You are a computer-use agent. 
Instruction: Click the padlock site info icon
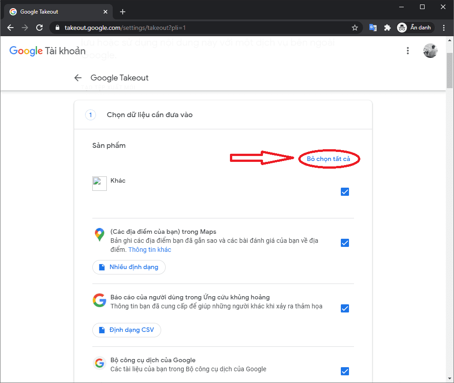(57, 28)
